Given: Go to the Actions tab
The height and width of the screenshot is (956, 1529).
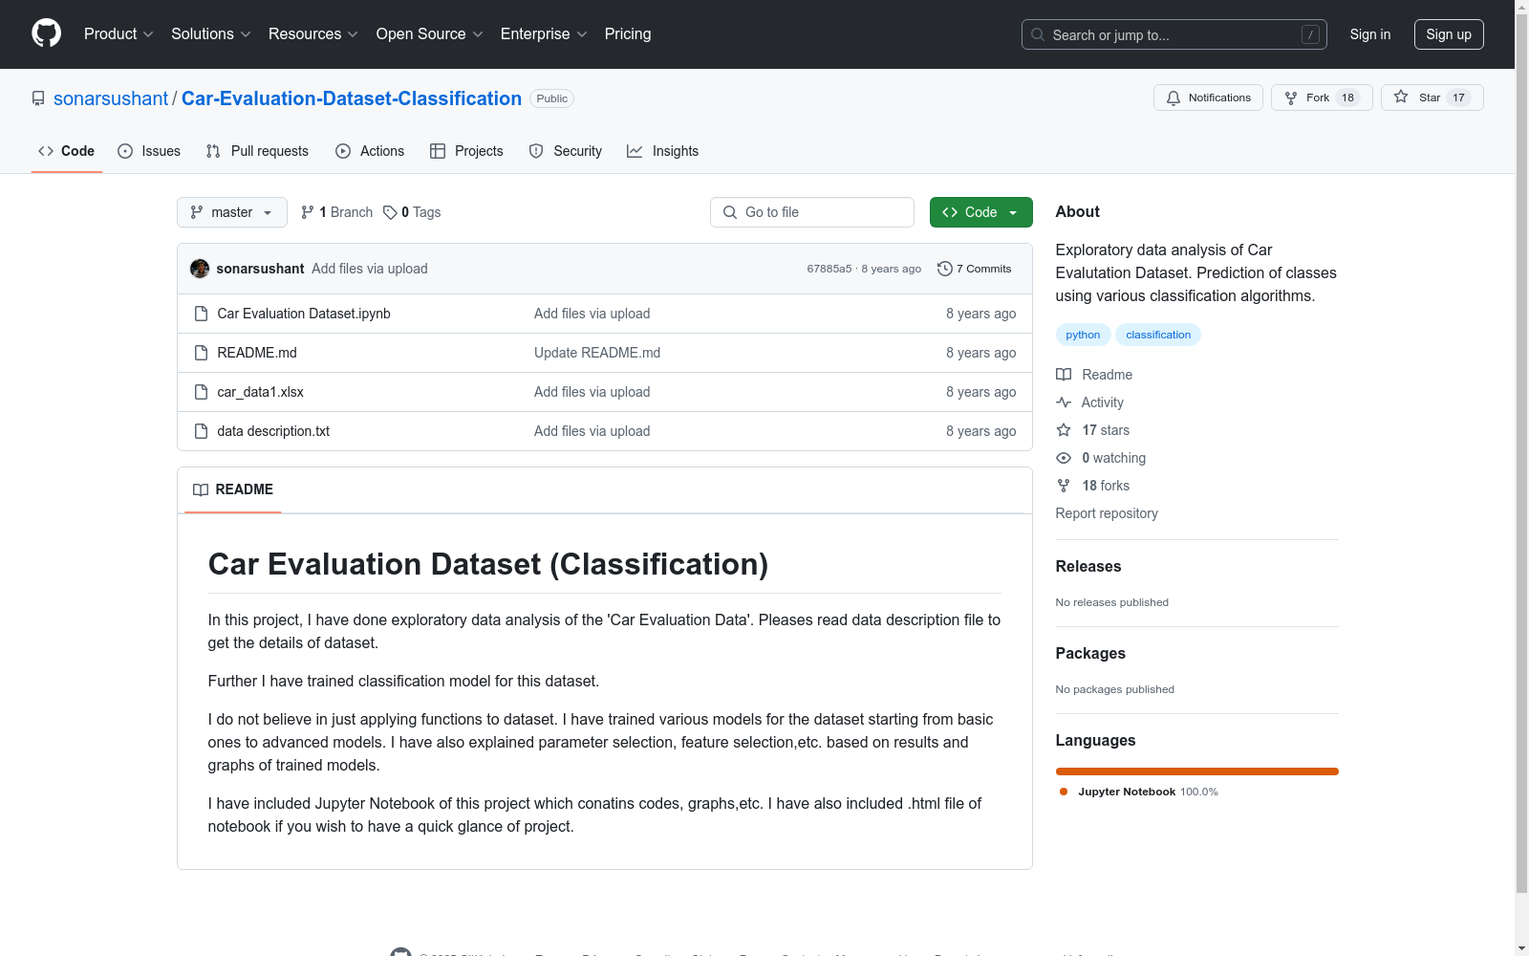Looking at the screenshot, I should (370, 151).
